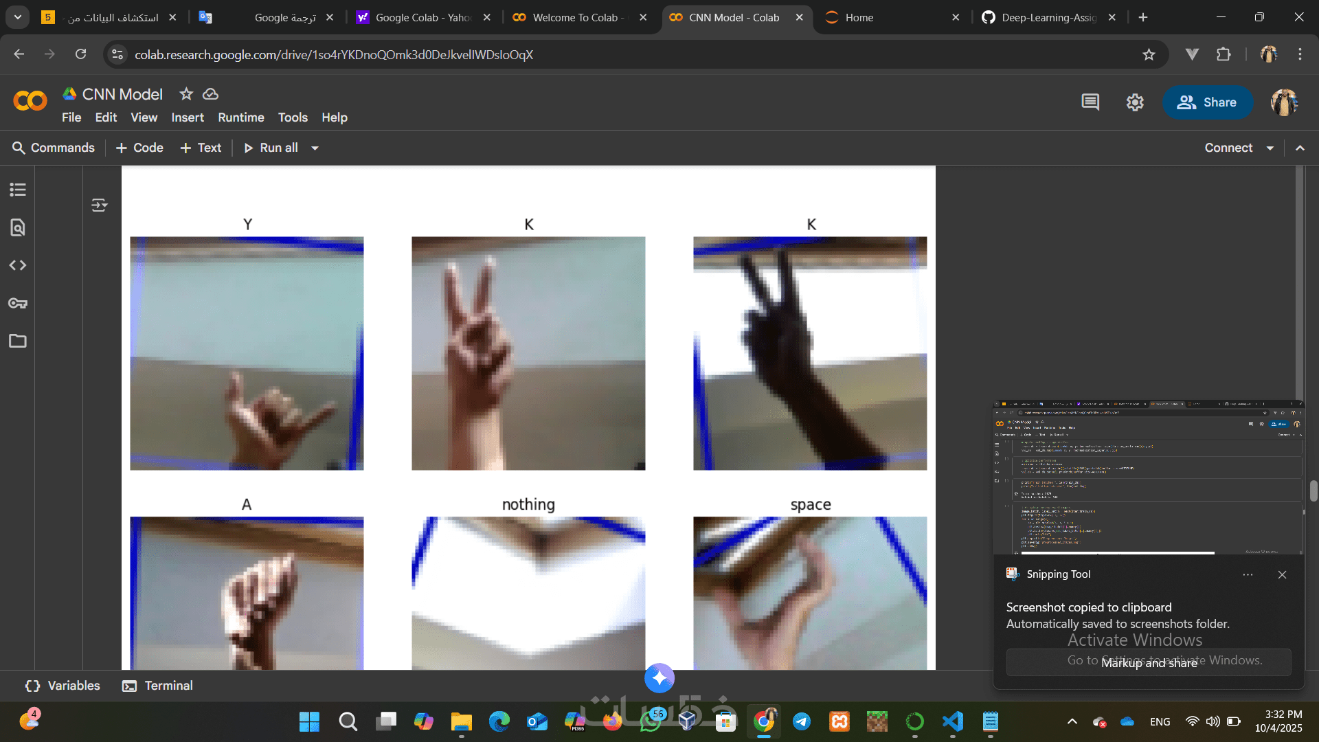Click the Share button
1319x742 pixels.
(1207, 102)
